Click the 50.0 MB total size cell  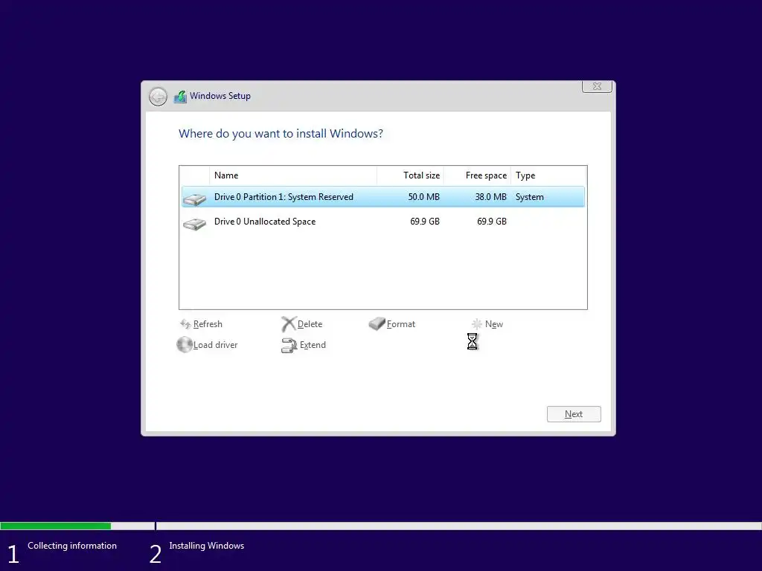pyautogui.click(x=423, y=196)
